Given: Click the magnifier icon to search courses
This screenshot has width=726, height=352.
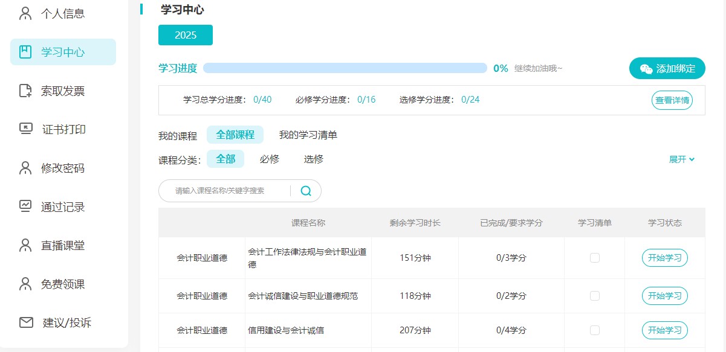Looking at the screenshot, I should (305, 190).
